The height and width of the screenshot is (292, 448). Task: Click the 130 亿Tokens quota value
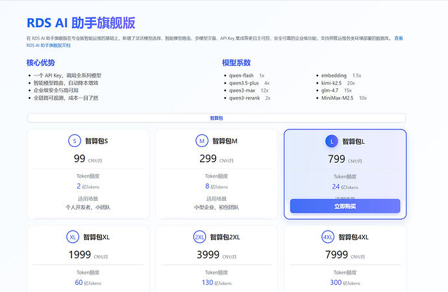tap(217, 282)
